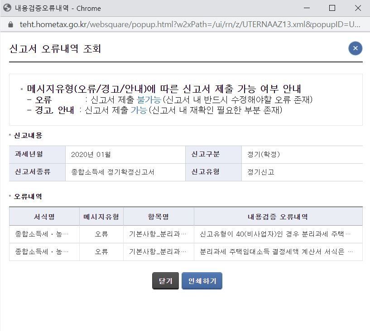Viewport: 370px width, 331px height.
Task: Close the popup with the blue X icon
Action: pos(355,48)
